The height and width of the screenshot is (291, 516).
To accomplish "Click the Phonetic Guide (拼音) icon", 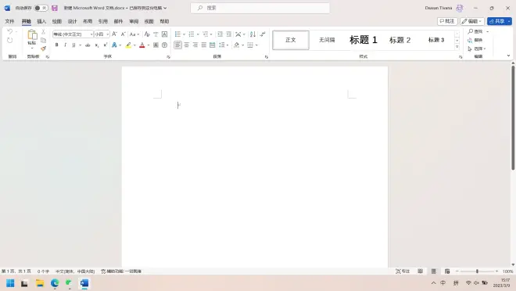I will pos(156,34).
